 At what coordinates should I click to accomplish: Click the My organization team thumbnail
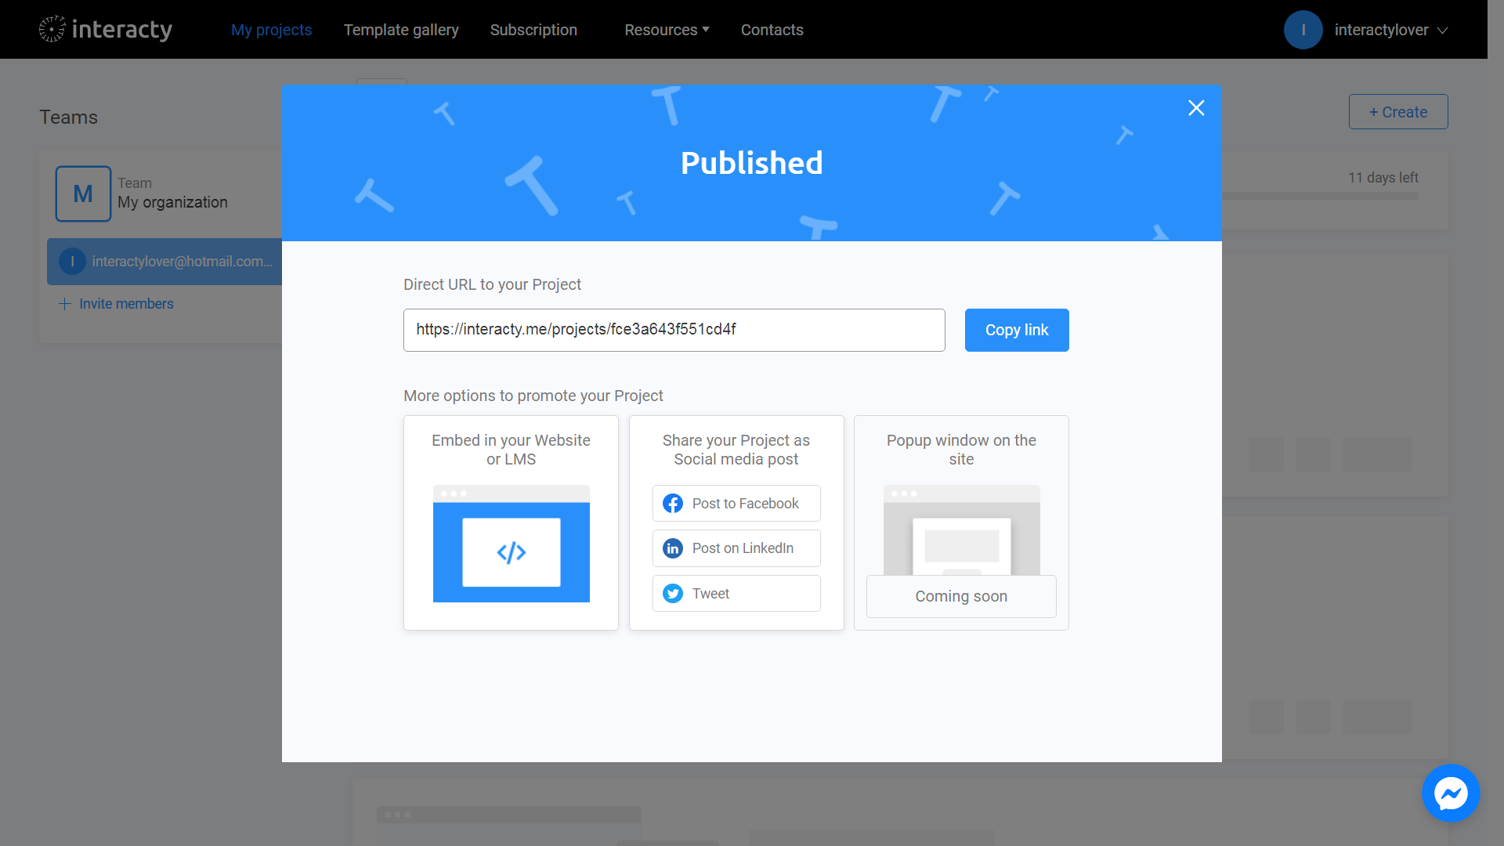82,193
